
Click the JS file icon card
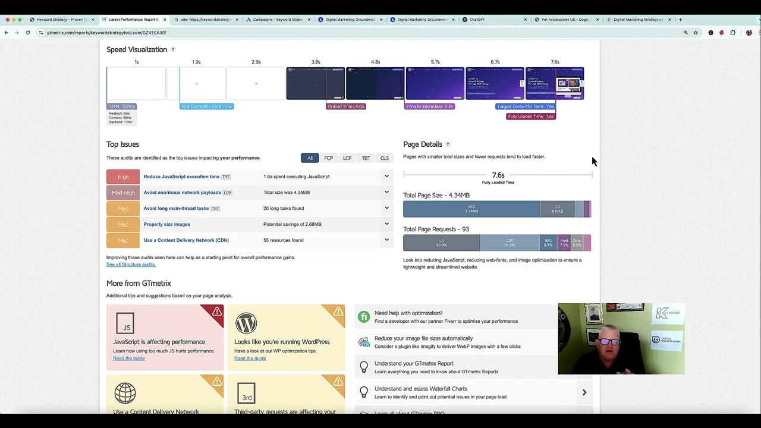pyautogui.click(x=125, y=323)
